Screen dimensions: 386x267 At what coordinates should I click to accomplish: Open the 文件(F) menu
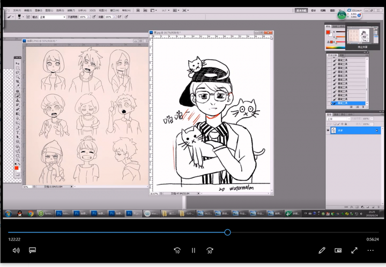[x=17, y=10]
